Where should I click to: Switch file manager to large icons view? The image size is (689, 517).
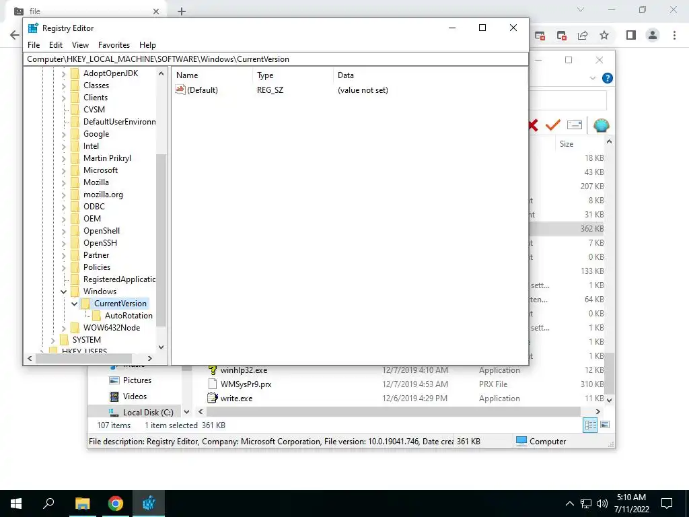[x=605, y=425]
